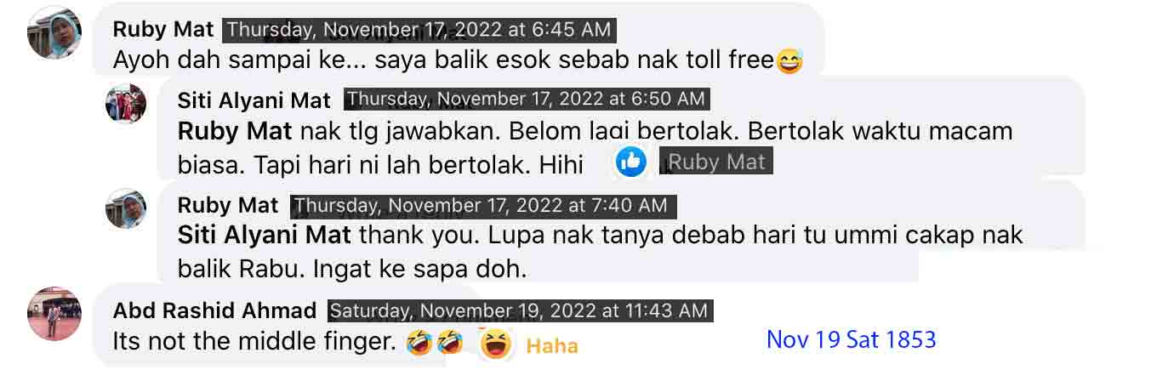Click timestamp November 17, 2022 at 6:50 AM

(527, 100)
